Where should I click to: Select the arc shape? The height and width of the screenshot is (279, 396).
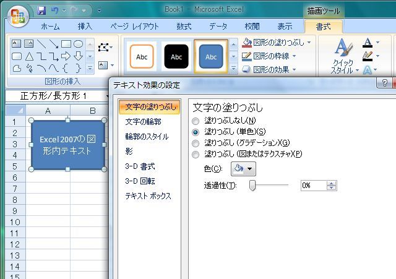pos(41,68)
